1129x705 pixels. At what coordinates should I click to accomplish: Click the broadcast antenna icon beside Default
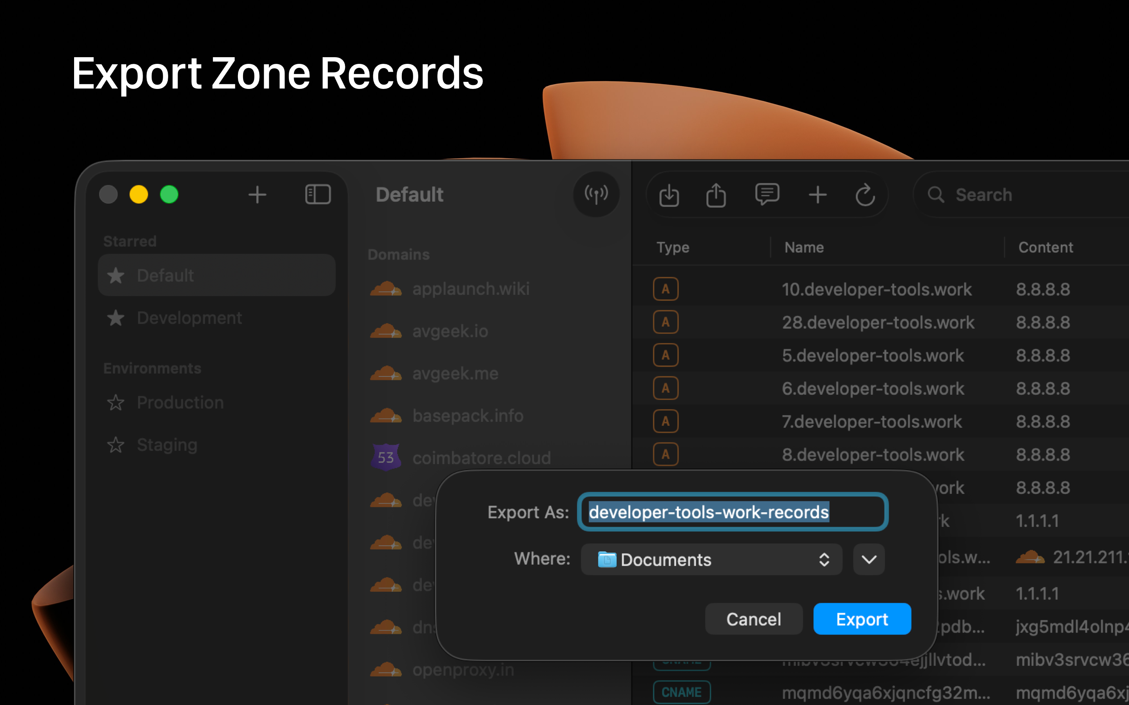pyautogui.click(x=596, y=194)
